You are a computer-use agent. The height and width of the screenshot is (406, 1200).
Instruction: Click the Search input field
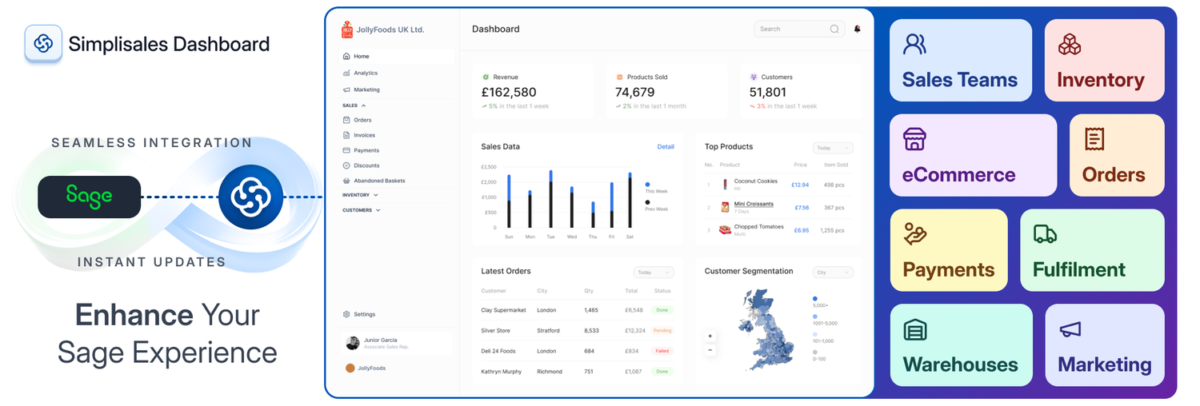pos(800,29)
